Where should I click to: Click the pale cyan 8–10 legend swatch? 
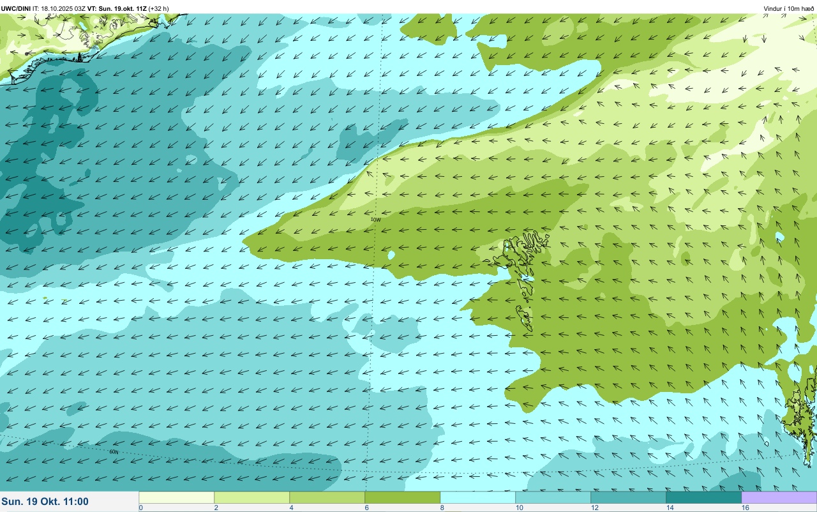[478, 497]
